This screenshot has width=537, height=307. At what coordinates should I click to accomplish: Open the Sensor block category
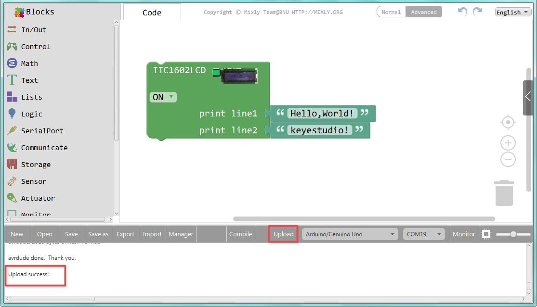34,181
